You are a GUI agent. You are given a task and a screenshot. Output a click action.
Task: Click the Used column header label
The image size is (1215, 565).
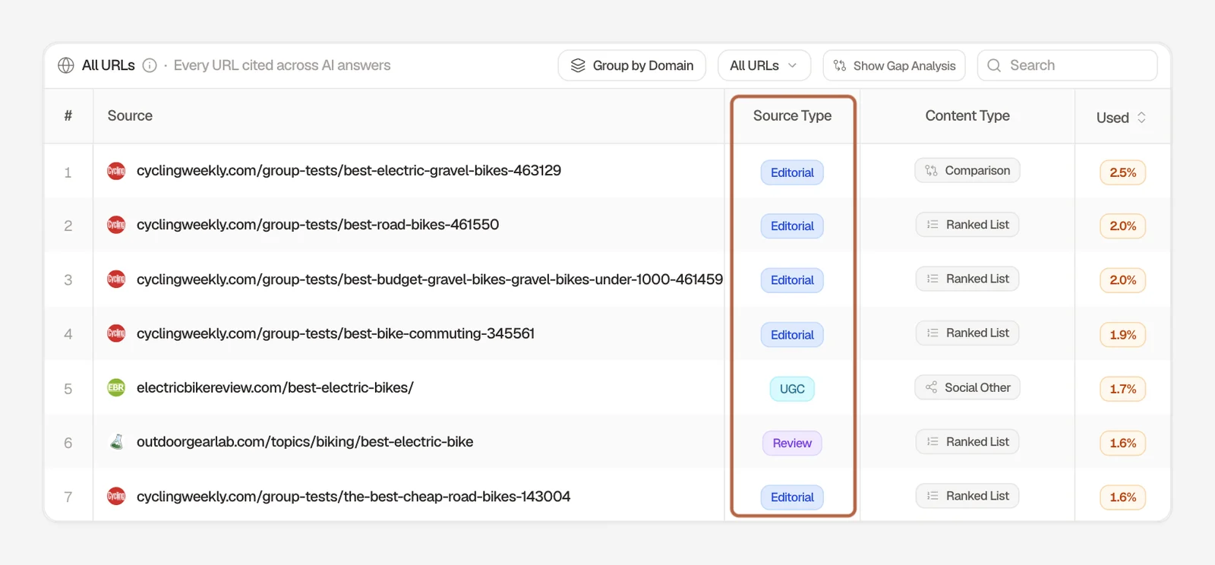tap(1112, 118)
